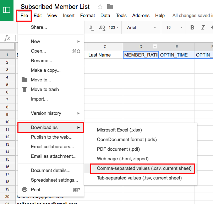Toggle bold formatting
This screenshot has width=213, height=204.
click(x=192, y=27)
